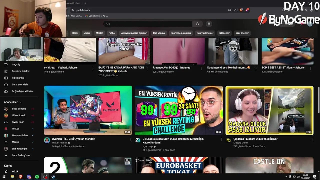This screenshot has height=180, width=320.
Task: Open IShowSpeed subscription
Action: pyautogui.click(x=18, y=115)
